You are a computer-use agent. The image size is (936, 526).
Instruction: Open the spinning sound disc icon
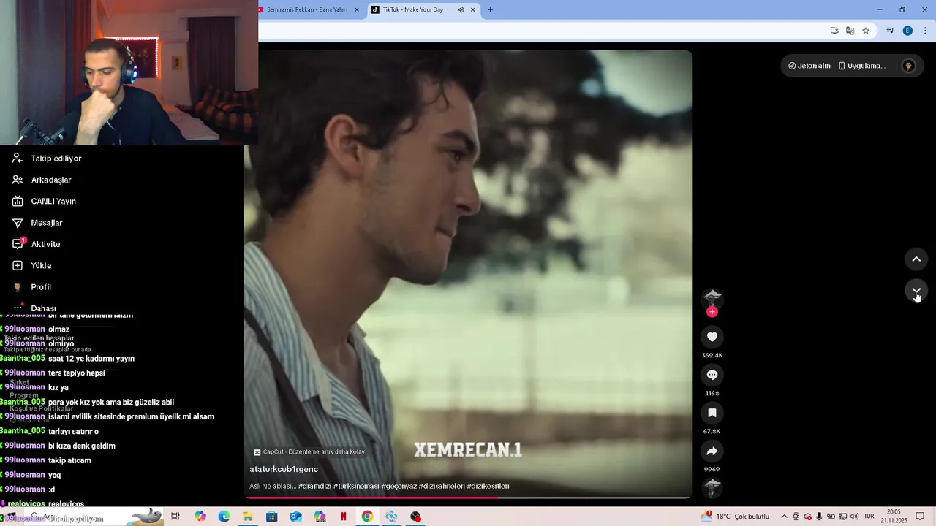[x=712, y=487]
